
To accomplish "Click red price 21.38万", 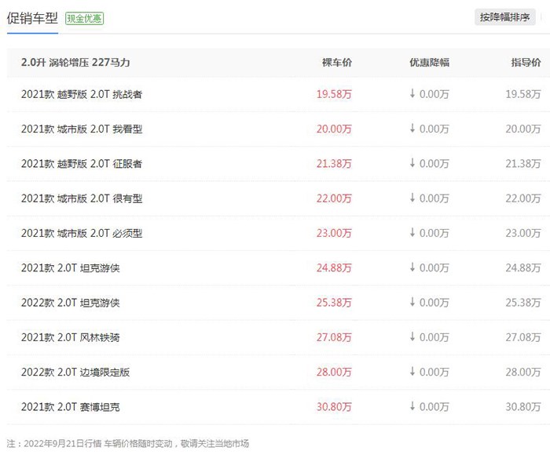I will pyautogui.click(x=334, y=164).
